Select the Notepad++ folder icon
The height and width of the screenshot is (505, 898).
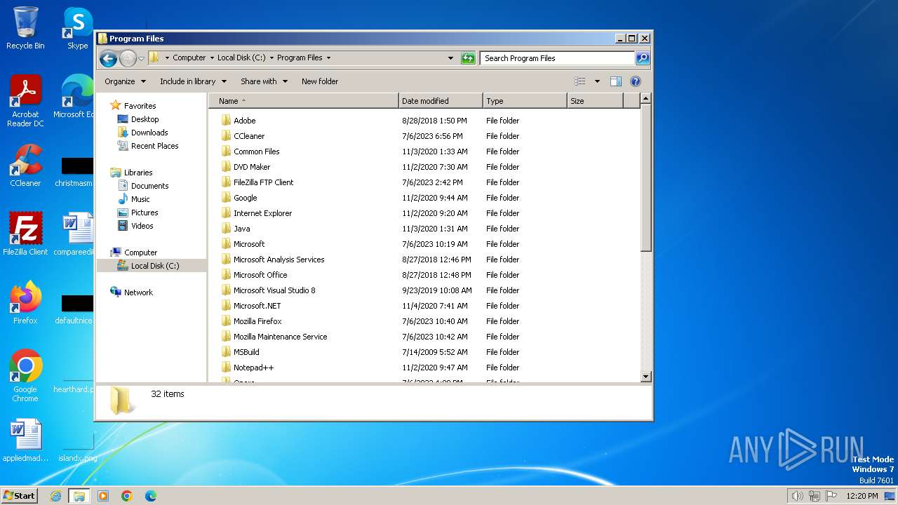(226, 368)
